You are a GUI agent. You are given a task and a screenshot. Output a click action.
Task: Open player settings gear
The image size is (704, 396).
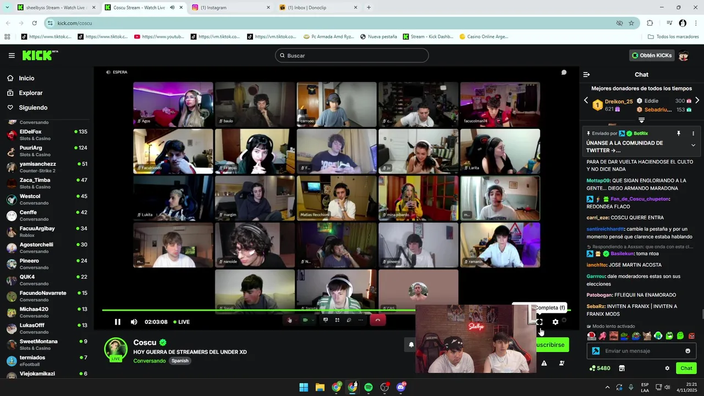555,322
